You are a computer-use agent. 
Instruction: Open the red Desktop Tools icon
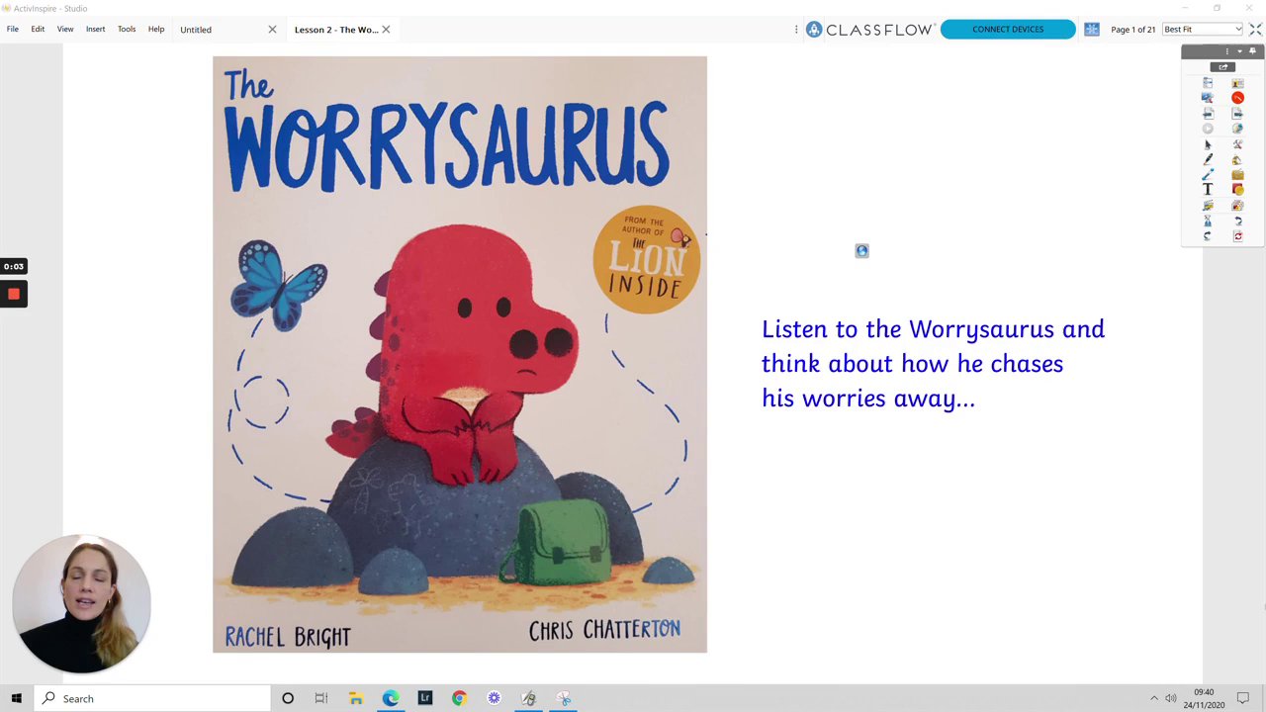tap(1237, 98)
